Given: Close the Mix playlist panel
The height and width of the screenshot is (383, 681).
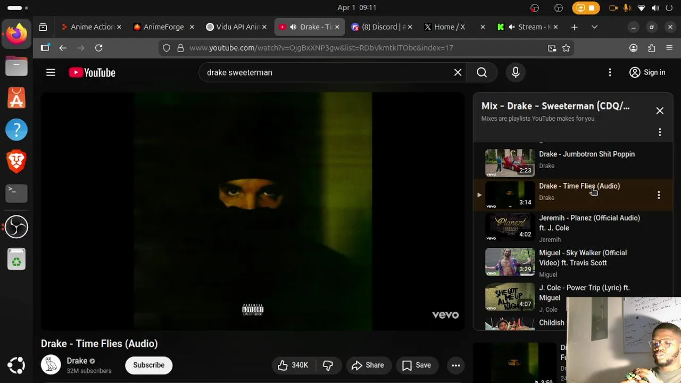Looking at the screenshot, I should 660,111.
